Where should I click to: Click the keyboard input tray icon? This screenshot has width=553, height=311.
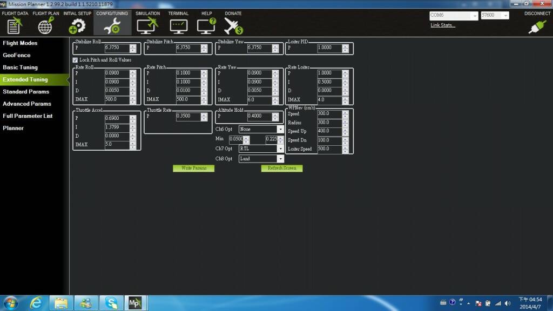[443, 302]
